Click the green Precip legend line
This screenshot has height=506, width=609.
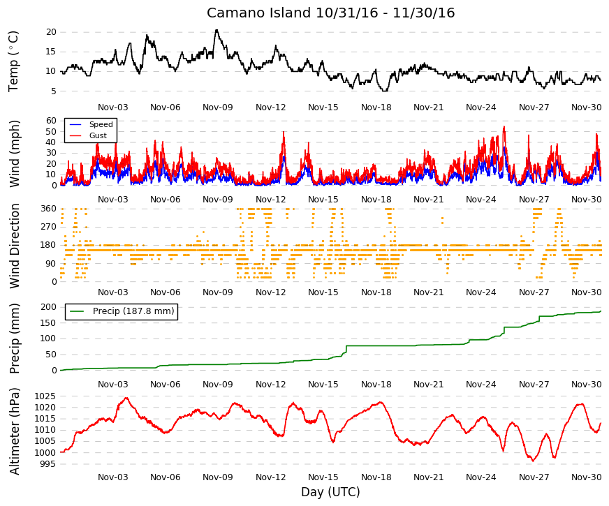(x=77, y=311)
